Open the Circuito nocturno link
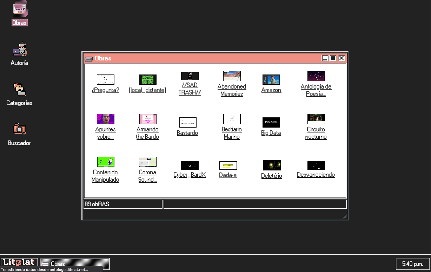 316,133
